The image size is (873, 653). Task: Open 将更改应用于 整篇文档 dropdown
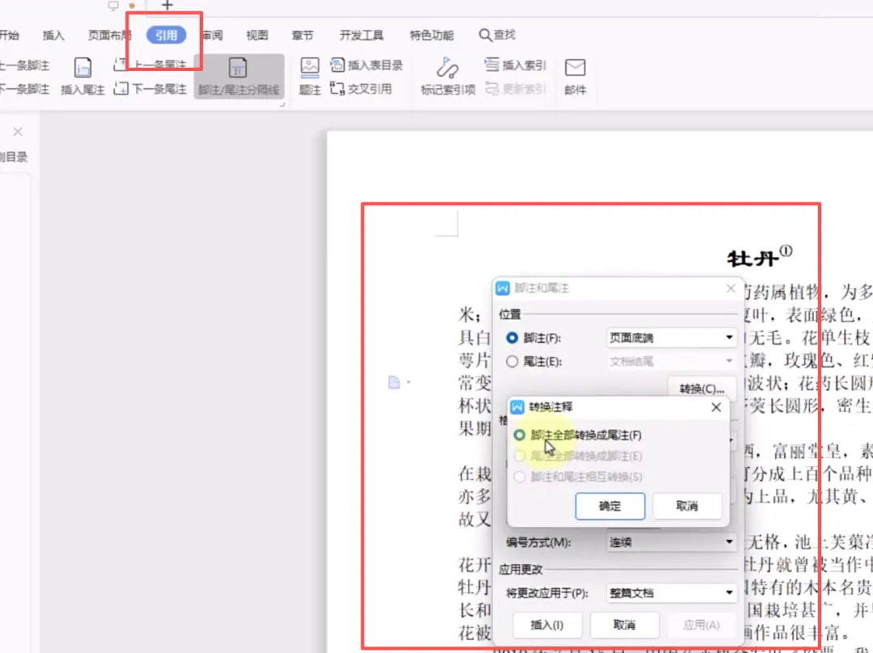click(x=672, y=593)
